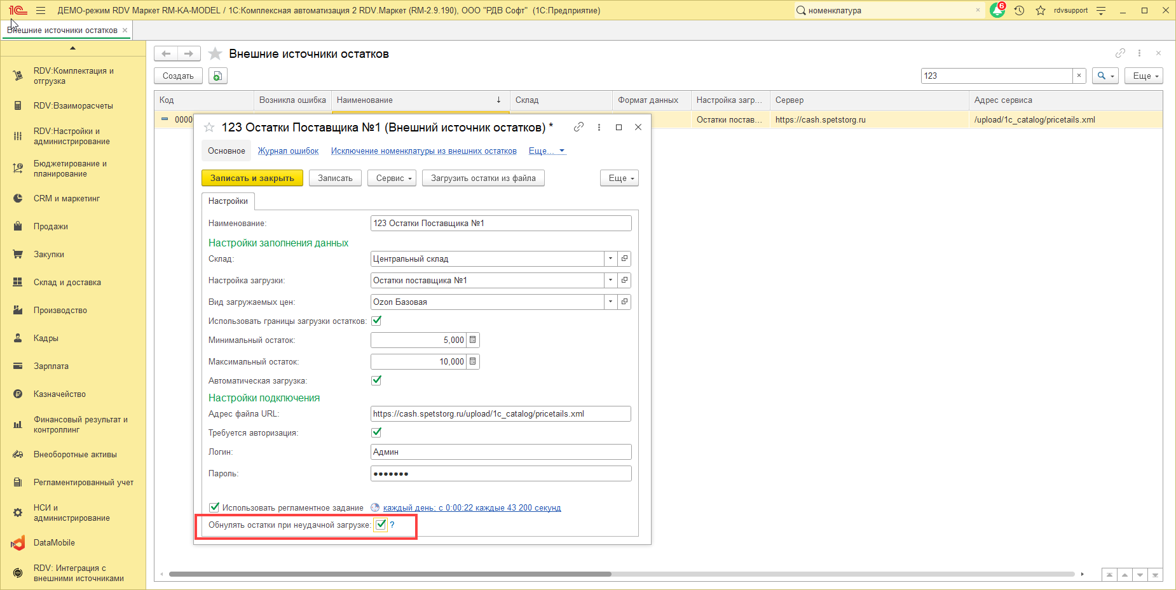
Task: Click the green create-by-copy icon
Action: coord(217,76)
